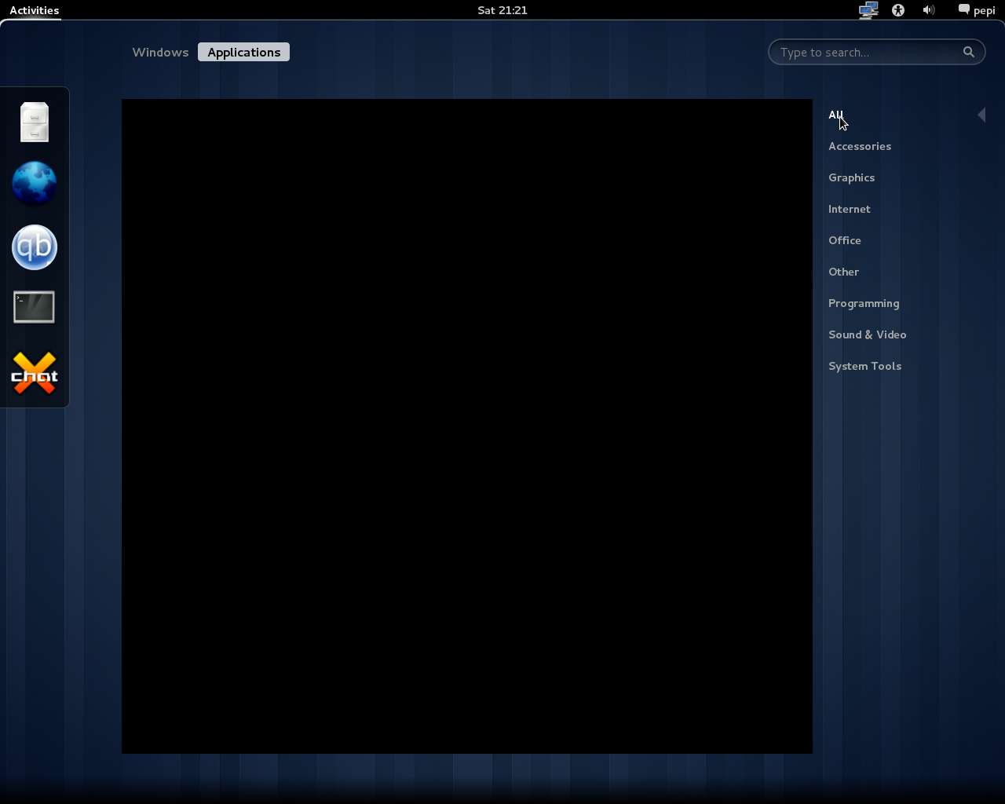Image resolution: width=1005 pixels, height=804 pixels.
Task: Open qBittorrent from the dash
Action: click(35, 247)
